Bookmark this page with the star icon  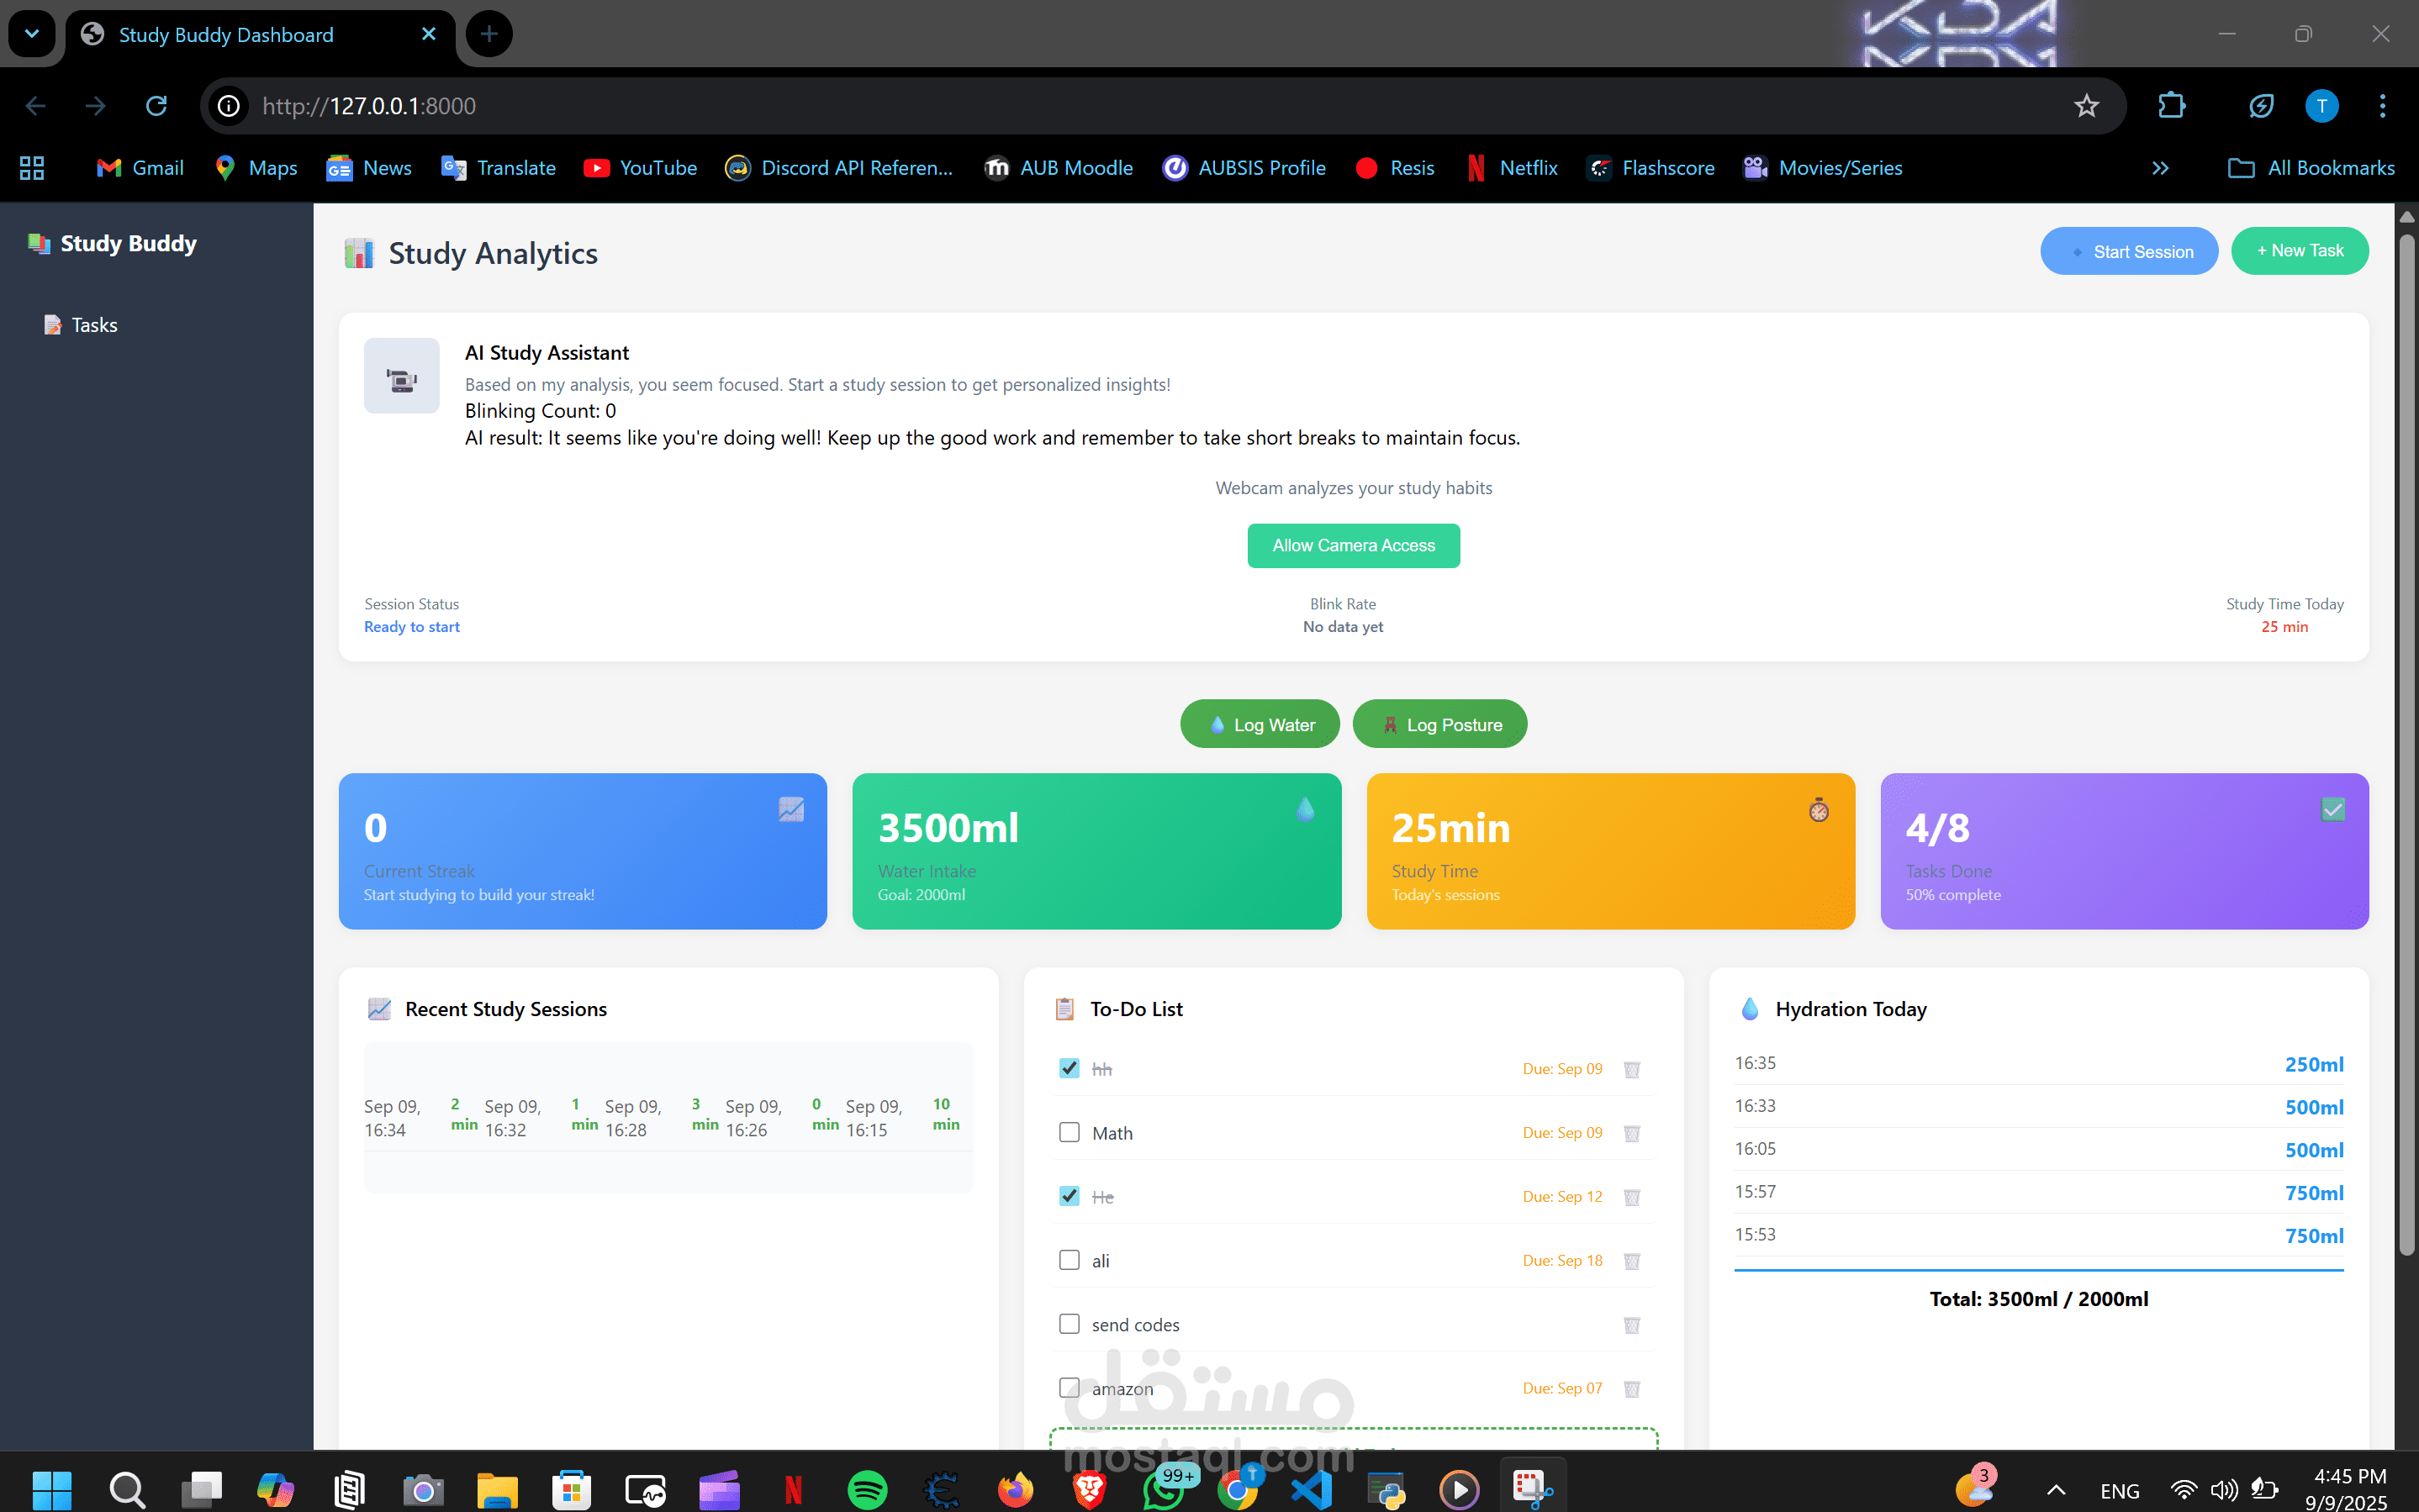[x=2086, y=106]
